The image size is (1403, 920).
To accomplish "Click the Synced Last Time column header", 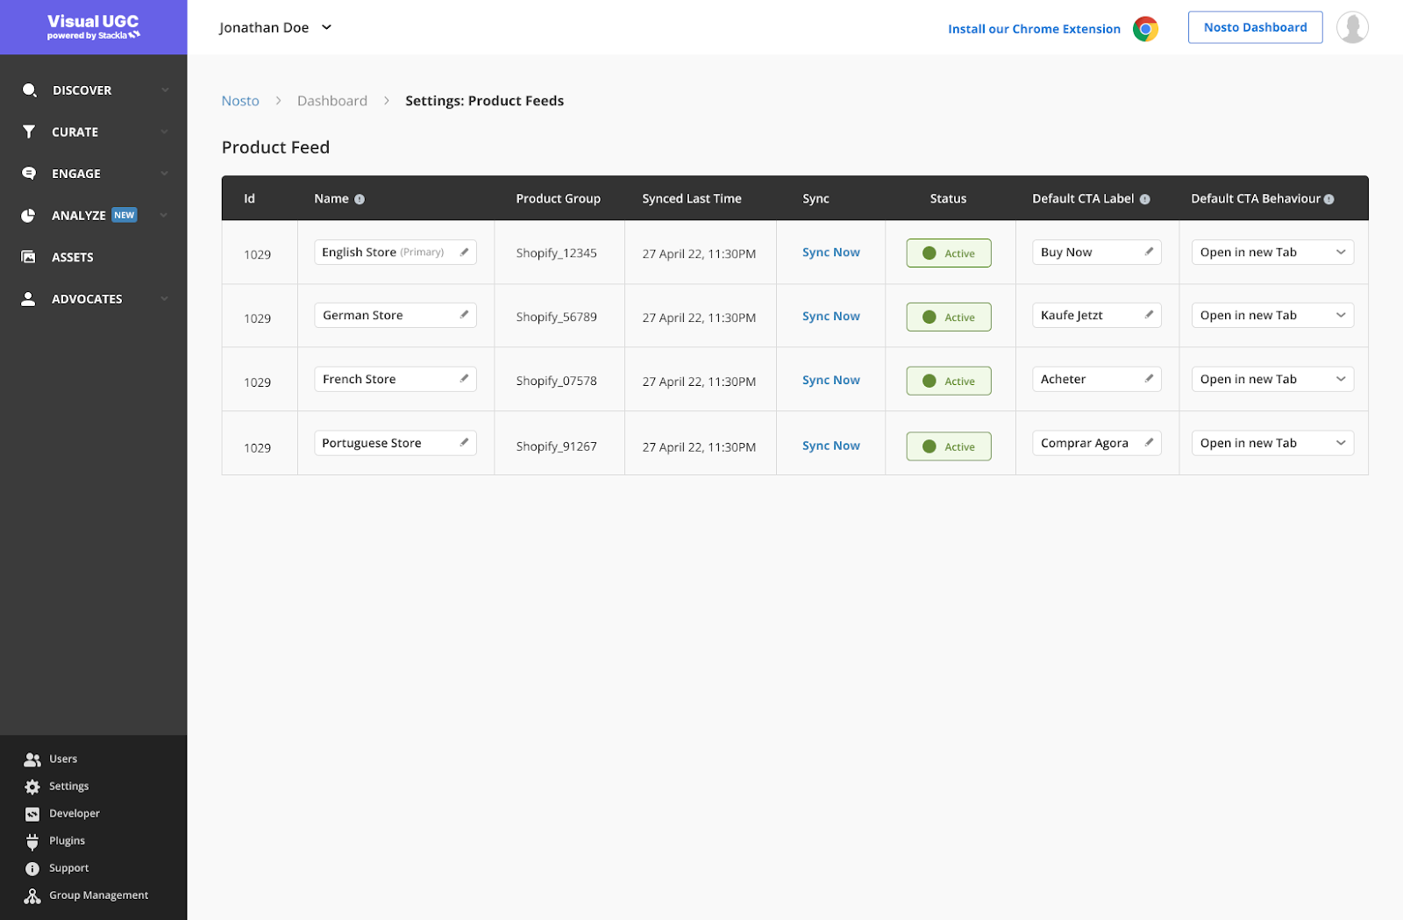I will pyautogui.click(x=692, y=199).
